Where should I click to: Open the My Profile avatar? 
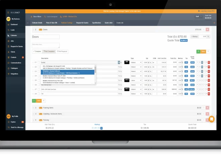point(8,116)
